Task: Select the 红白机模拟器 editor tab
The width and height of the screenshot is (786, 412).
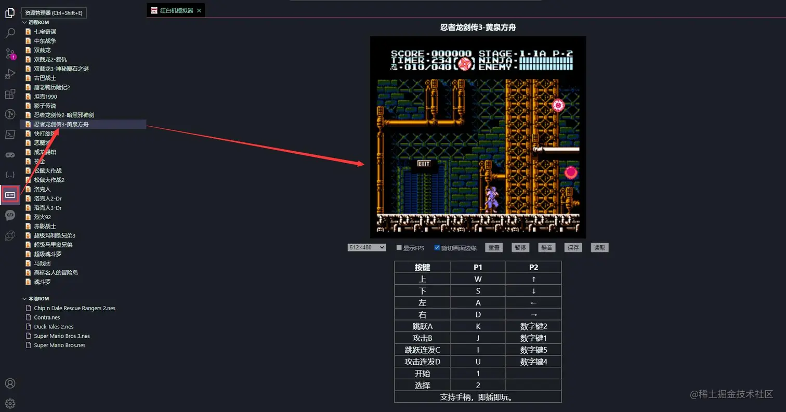Action: [176, 10]
